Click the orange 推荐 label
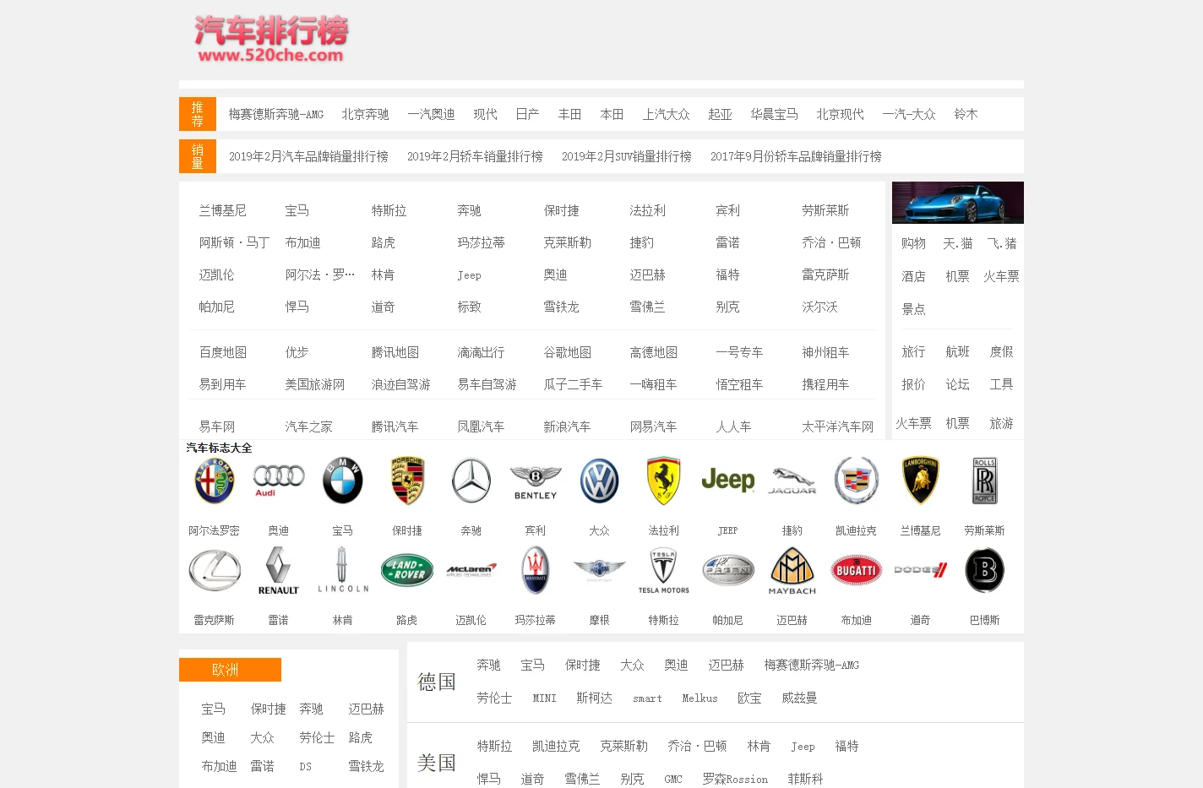The height and width of the screenshot is (788, 1203). [198, 114]
